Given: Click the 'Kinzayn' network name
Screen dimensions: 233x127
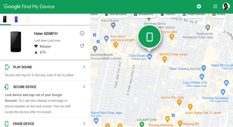Looking at the screenshot, I should pos(45,46).
